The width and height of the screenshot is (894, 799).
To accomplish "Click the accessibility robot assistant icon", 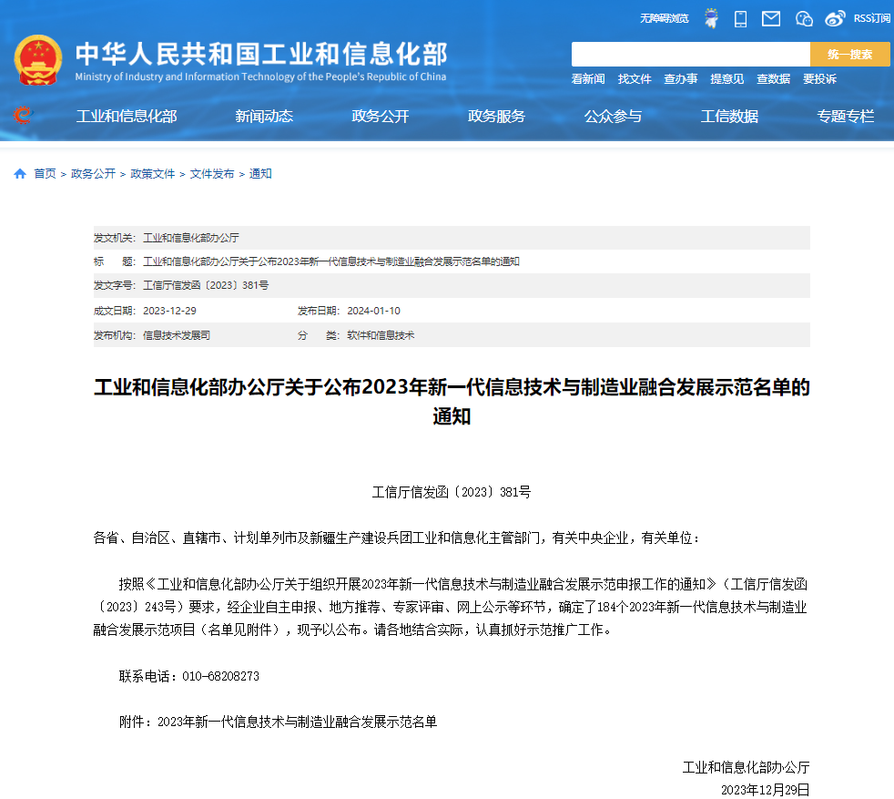I will pos(711,18).
